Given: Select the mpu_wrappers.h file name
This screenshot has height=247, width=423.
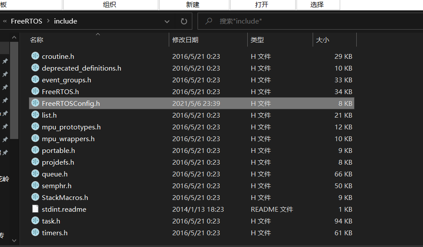Looking at the screenshot, I should point(68,139).
